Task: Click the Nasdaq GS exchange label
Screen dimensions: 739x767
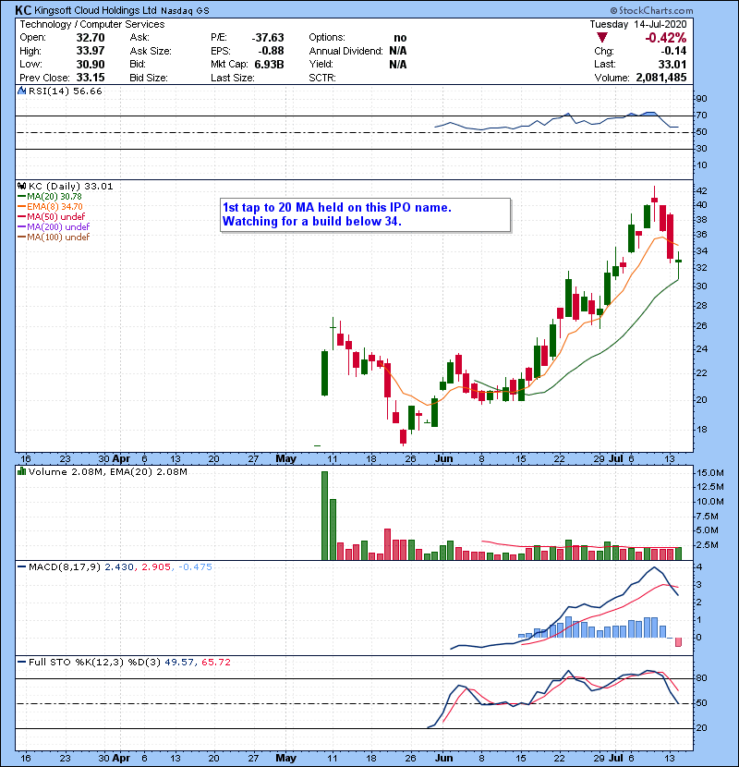Action: 185,11
